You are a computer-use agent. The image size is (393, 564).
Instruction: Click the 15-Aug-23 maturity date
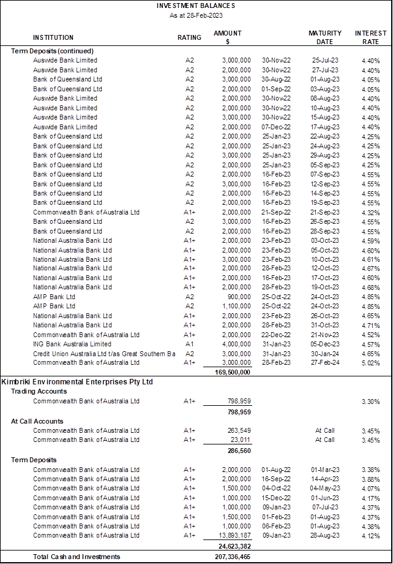(325, 118)
